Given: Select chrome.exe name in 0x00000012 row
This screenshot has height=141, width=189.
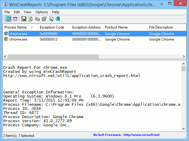Looking at the screenshot, I should tap(18, 39).
